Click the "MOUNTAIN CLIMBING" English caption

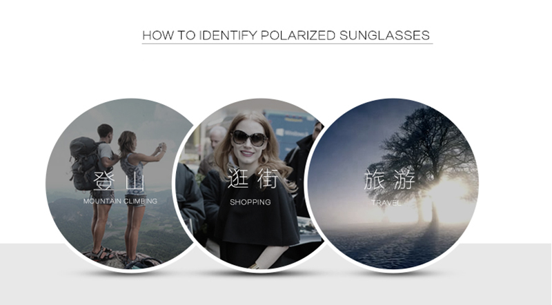click(x=120, y=201)
